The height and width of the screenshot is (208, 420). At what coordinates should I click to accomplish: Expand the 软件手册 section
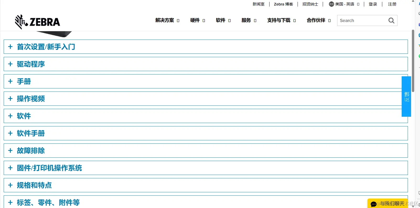tap(206, 133)
